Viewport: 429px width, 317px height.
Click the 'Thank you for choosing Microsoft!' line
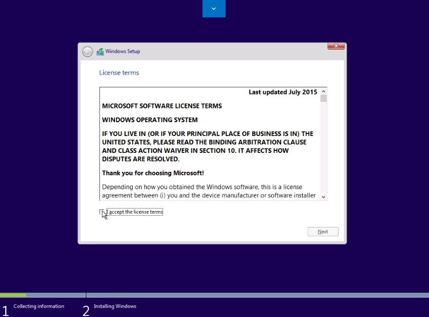[x=153, y=173]
